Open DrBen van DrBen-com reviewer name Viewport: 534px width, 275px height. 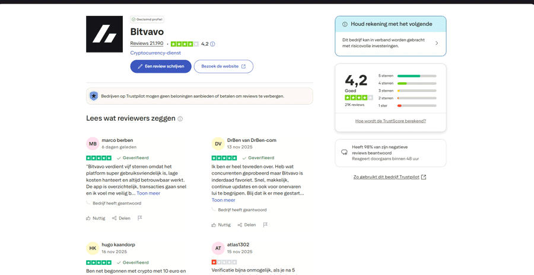coord(252,140)
